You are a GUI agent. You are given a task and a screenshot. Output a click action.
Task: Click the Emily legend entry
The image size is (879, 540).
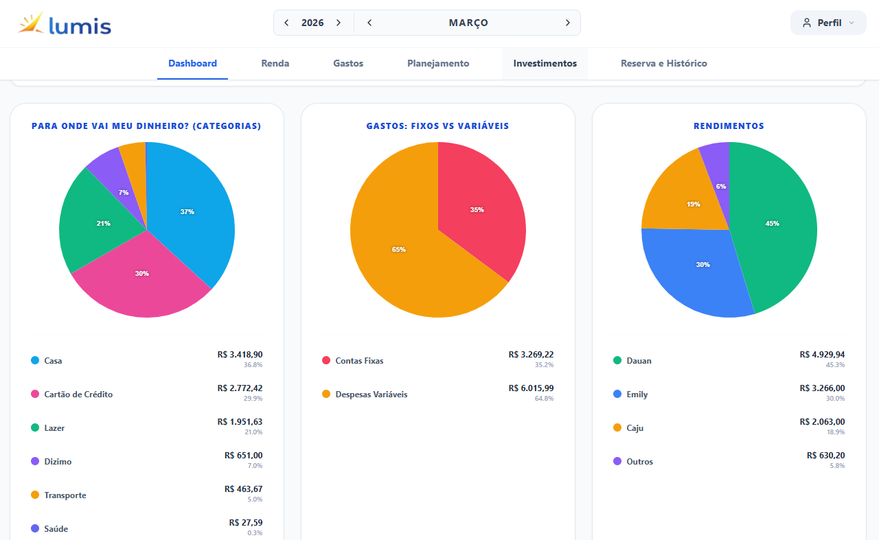click(x=637, y=395)
